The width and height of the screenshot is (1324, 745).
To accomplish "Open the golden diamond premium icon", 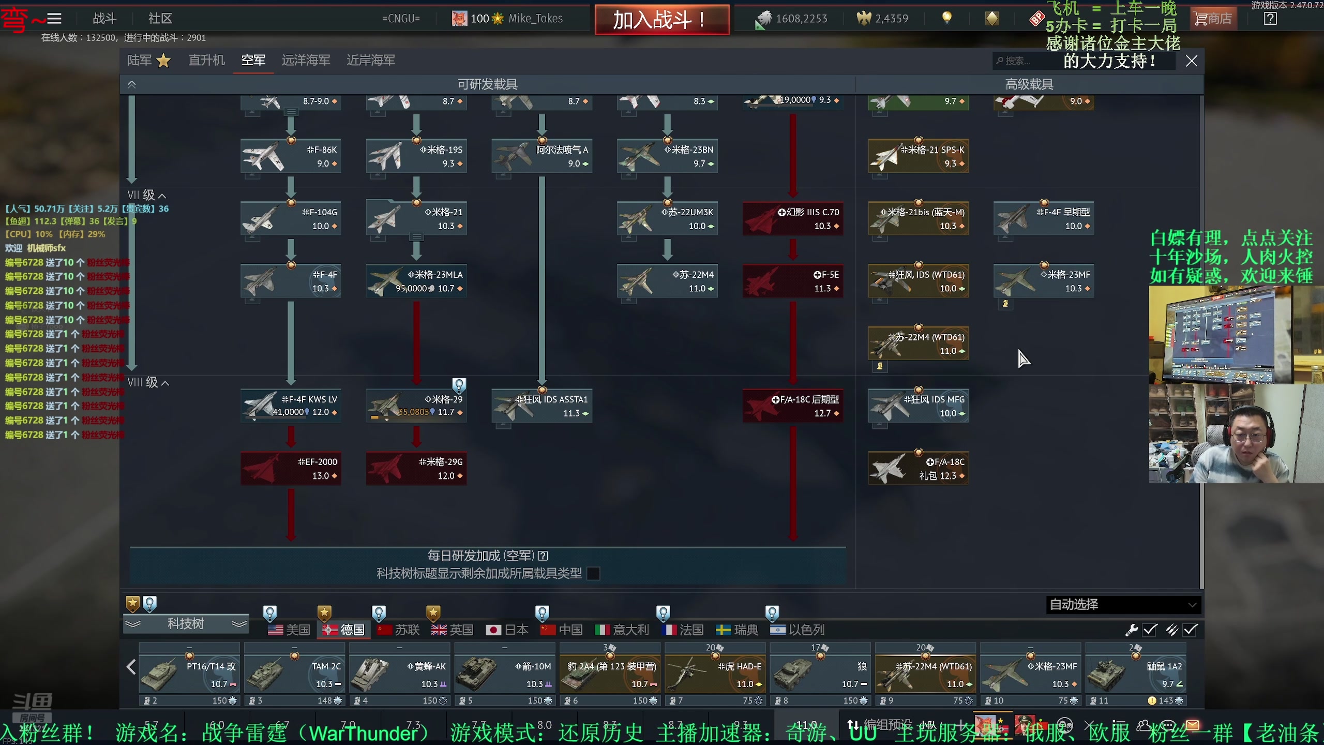I will (x=991, y=19).
